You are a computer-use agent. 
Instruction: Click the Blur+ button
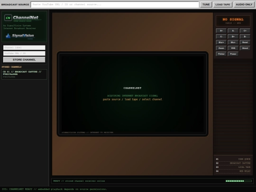click(221, 42)
